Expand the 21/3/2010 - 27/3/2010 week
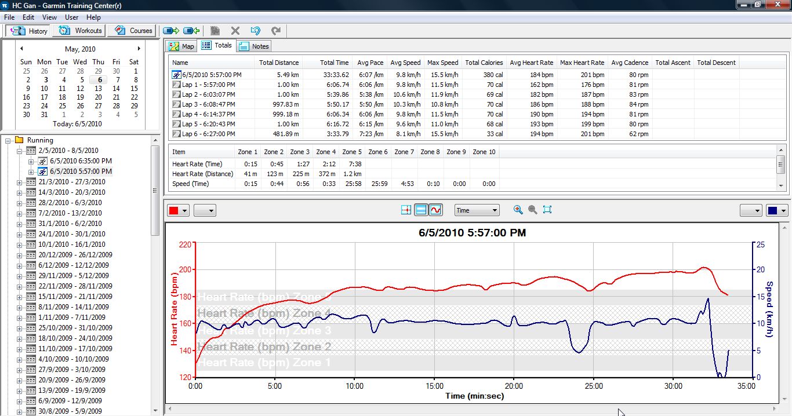 (19, 182)
